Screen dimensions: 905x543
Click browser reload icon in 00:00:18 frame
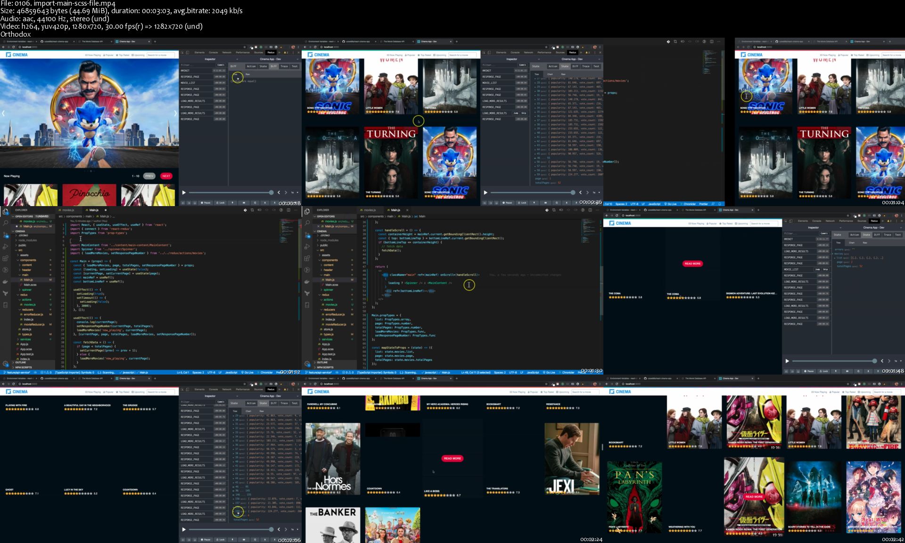13,47
